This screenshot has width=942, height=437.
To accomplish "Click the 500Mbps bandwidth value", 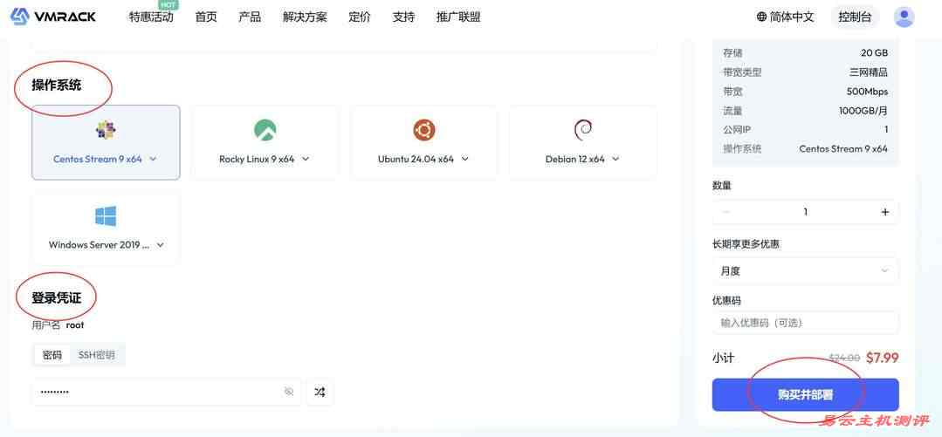I will coord(867,92).
